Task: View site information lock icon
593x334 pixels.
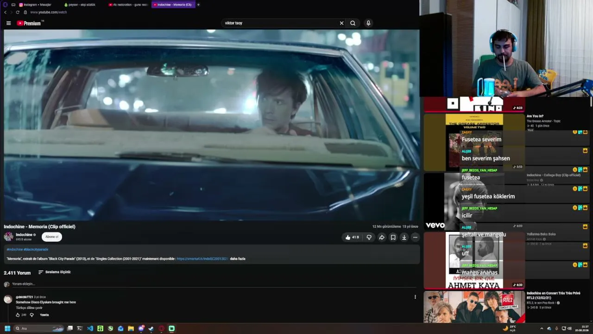Action: click(25, 12)
